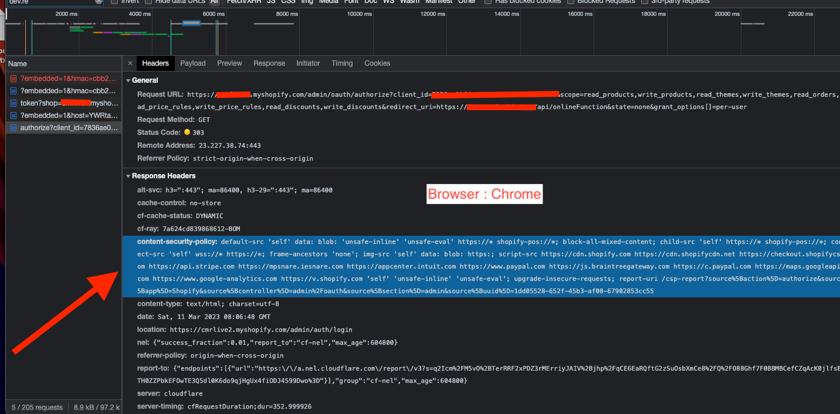
Task: Open the Cookies tab
Action: click(377, 63)
